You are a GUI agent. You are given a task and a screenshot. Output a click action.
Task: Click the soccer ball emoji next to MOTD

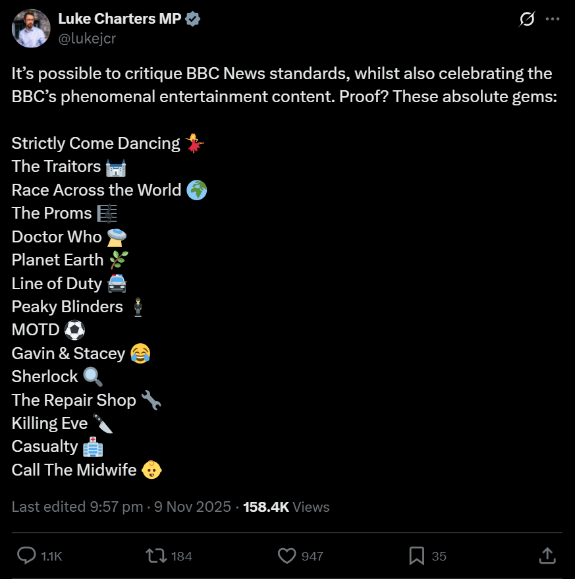[x=75, y=330]
